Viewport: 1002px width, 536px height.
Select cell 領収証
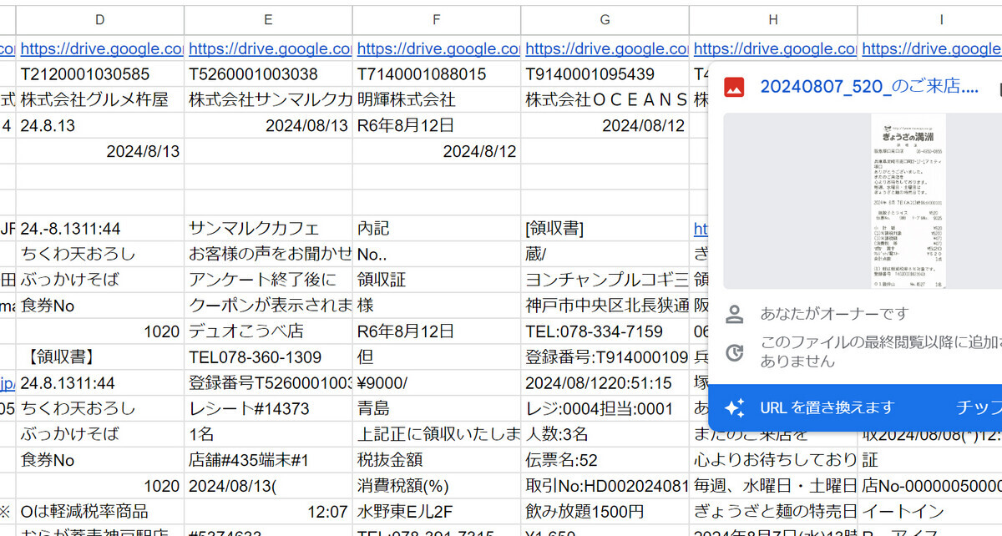coord(437,280)
